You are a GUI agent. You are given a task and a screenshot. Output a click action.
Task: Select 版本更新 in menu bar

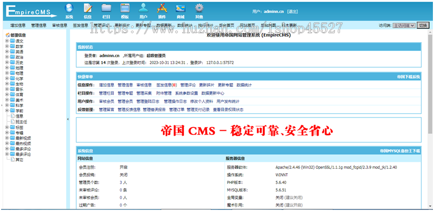tap(289, 26)
